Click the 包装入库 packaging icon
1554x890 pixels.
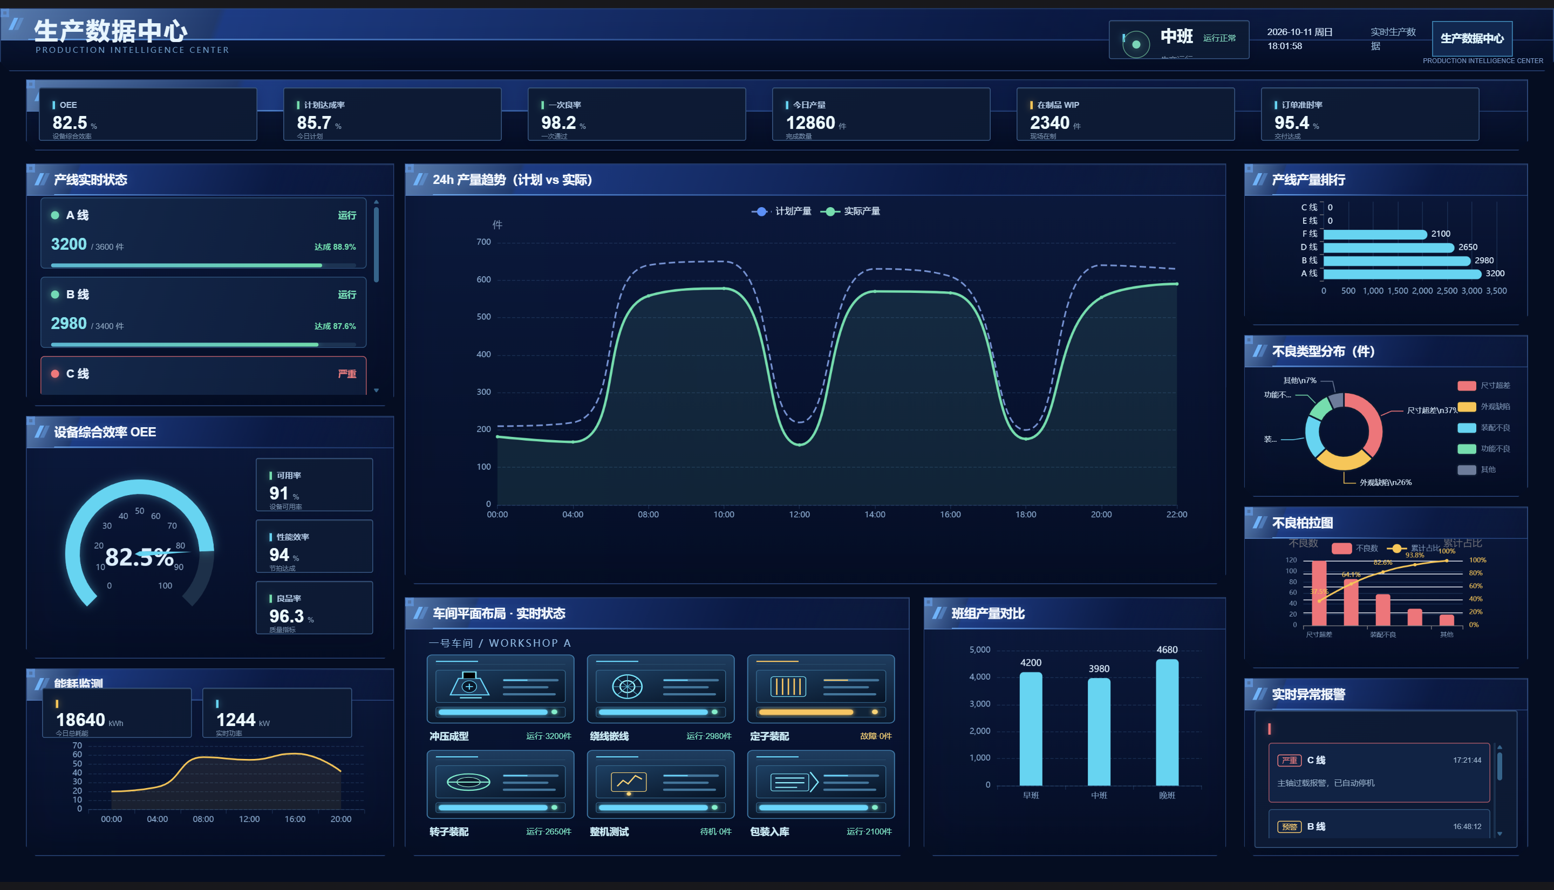(794, 782)
